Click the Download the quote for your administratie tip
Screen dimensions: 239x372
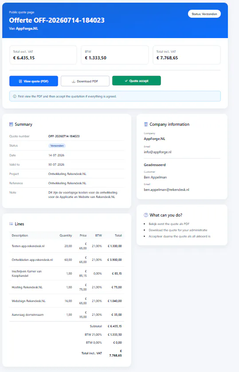tap(178, 230)
